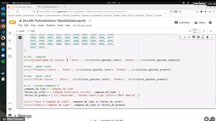Open Firefox application hamburger menu
Image resolution: width=216 pixels, height=121 pixels.
pyautogui.click(x=214, y=12)
